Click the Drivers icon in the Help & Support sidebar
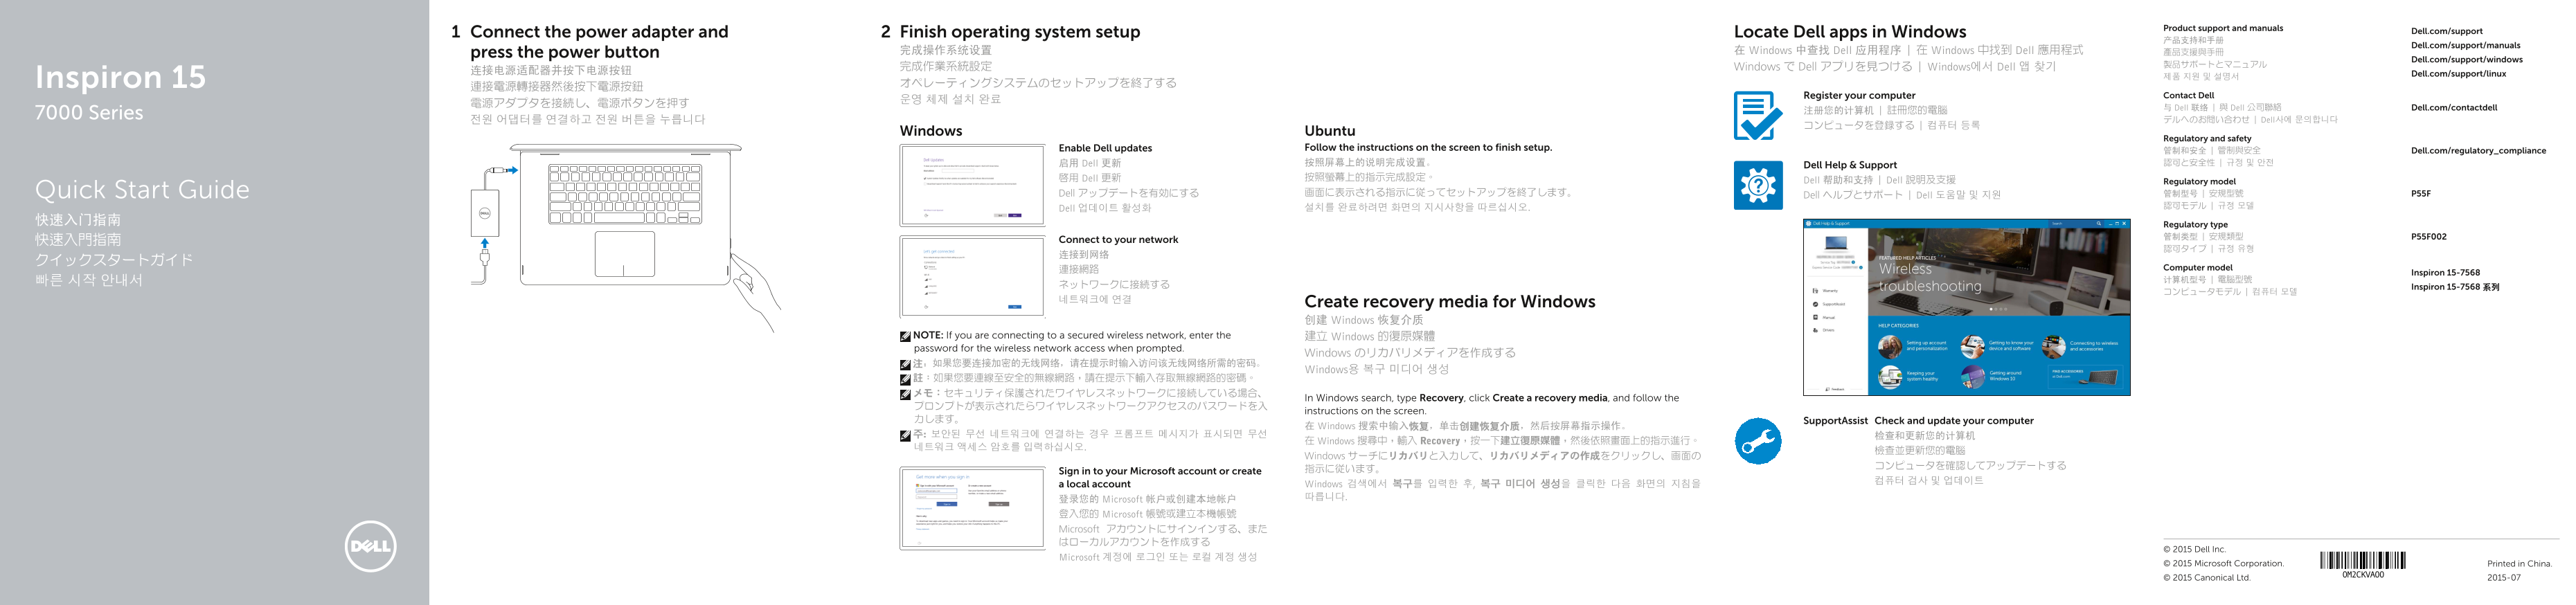The width and height of the screenshot is (2576, 605). coord(1815,331)
